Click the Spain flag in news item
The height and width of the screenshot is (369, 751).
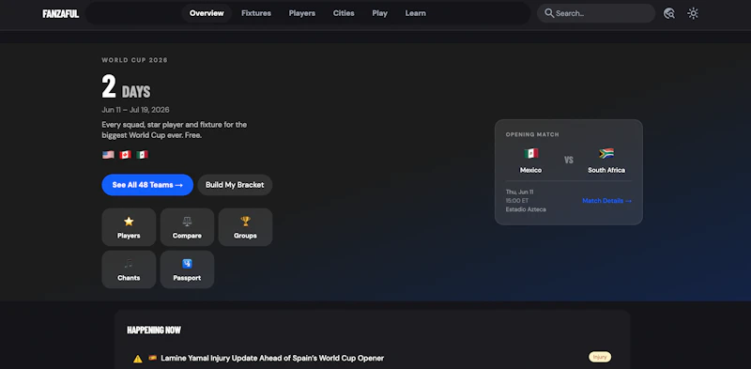click(152, 358)
